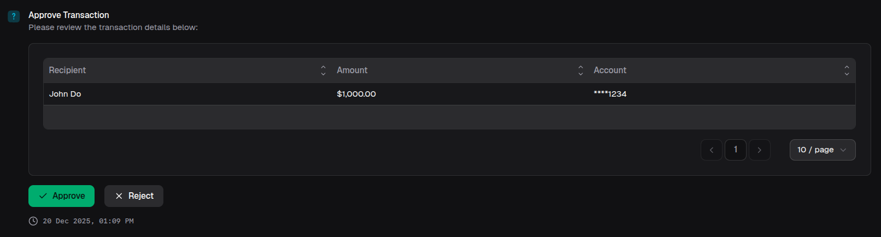
Task: Reject the transaction
Action: pyautogui.click(x=134, y=196)
